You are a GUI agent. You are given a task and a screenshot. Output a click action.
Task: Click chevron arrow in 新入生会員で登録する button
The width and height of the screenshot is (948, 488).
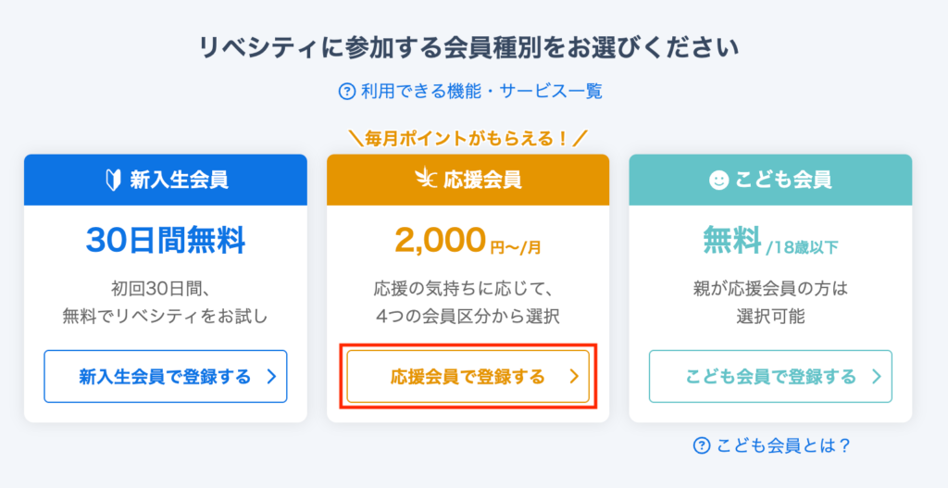(x=271, y=377)
